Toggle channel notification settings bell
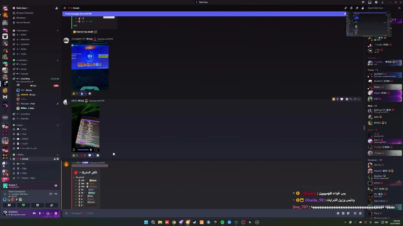Viewport: 403px width, 226px height. point(351,8)
